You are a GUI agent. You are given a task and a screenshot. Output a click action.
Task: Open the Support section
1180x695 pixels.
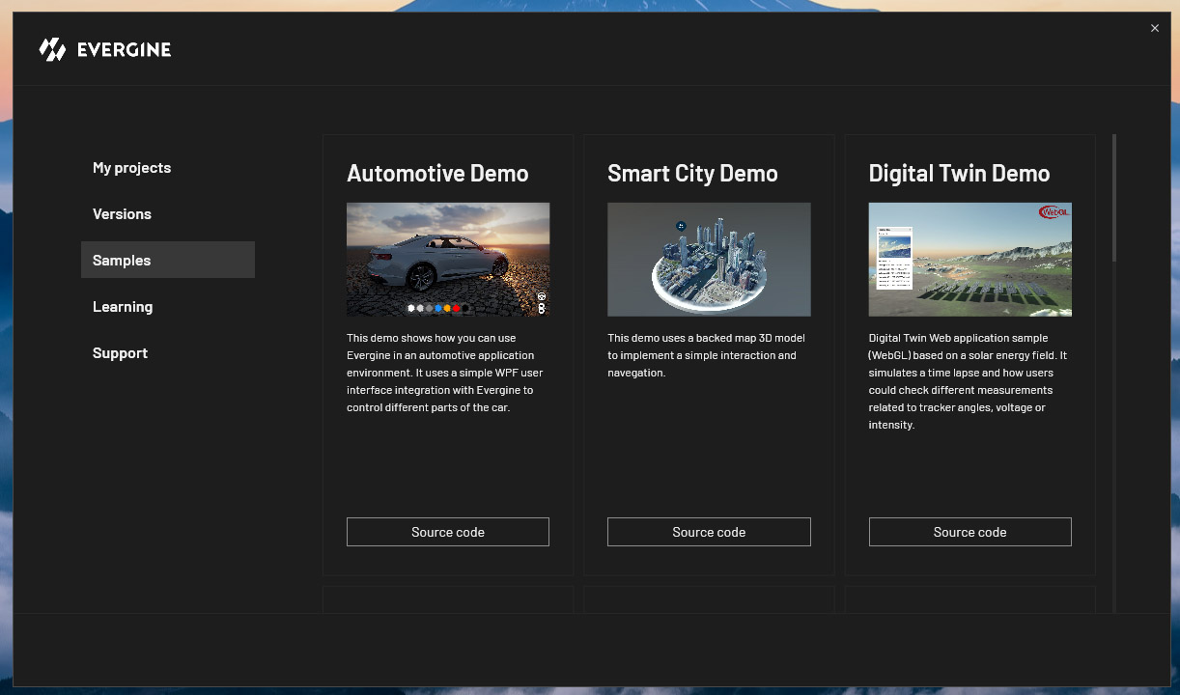pos(120,353)
